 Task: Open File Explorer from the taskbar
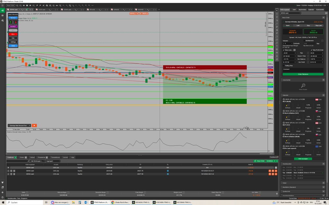74,202
